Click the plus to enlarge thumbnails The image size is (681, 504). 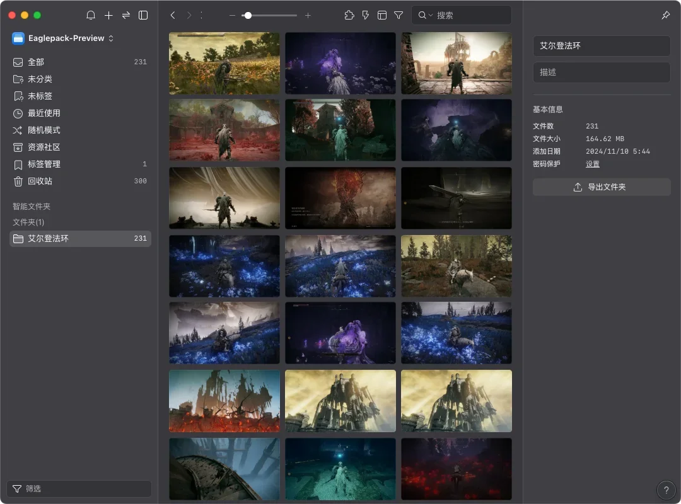[308, 15]
